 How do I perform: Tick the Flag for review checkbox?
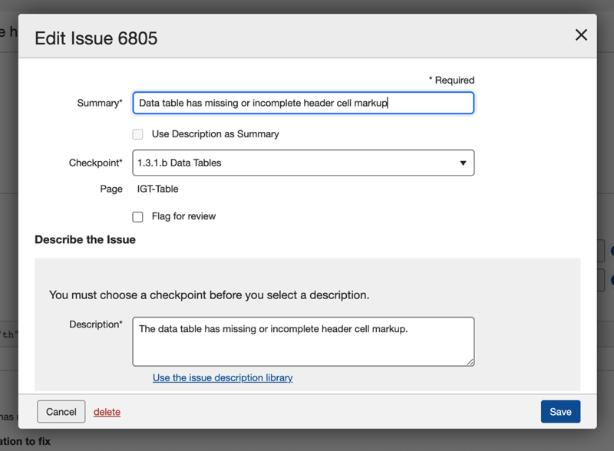point(137,217)
